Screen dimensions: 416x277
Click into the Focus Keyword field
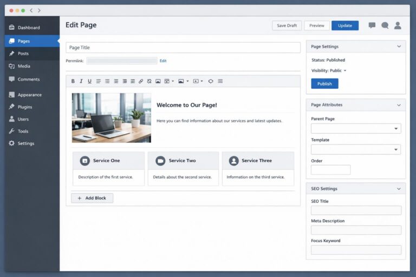tap(356, 250)
